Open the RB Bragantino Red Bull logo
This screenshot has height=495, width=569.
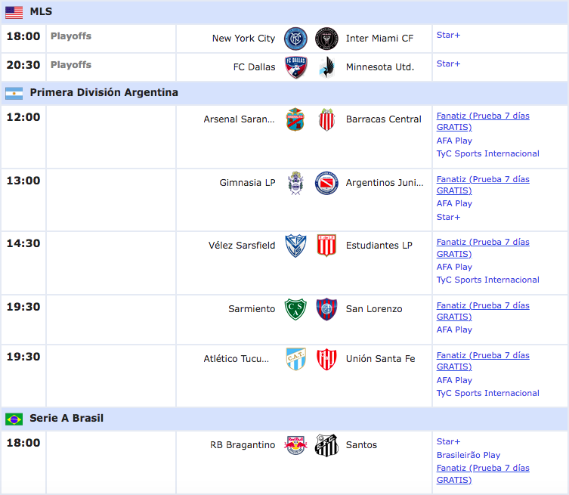click(295, 445)
